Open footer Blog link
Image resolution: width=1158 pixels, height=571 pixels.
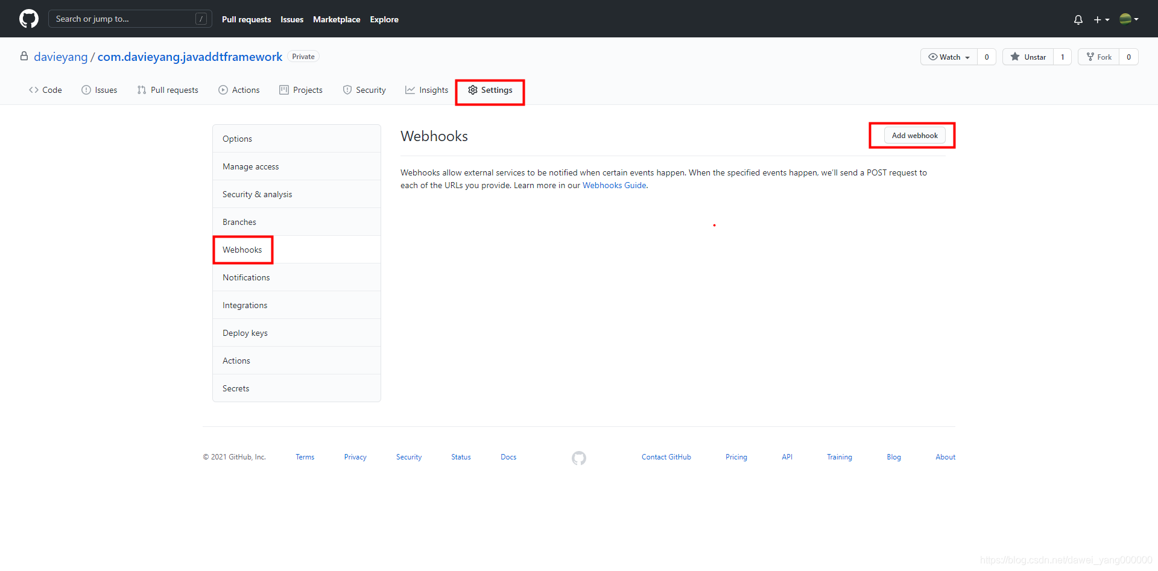pyautogui.click(x=894, y=457)
